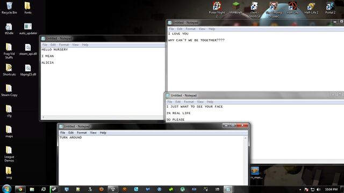
Task: Open Steam from the taskbar
Action: pos(54,189)
